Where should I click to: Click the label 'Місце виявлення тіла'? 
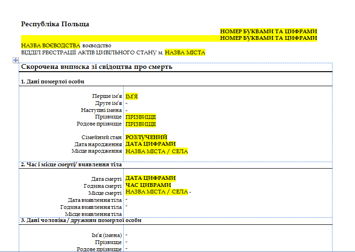point(94,214)
